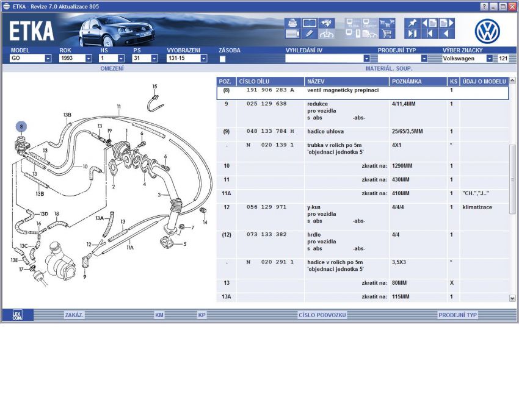The height and width of the screenshot is (405, 519).
Task: Click the CÍSLO DÍLU column header
Action: pos(270,81)
